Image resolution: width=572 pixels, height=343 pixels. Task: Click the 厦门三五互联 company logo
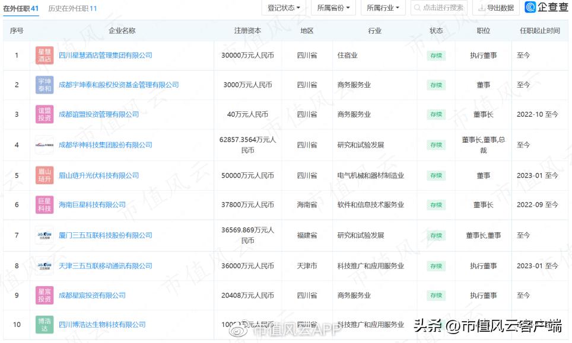pyautogui.click(x=44, y=235)
